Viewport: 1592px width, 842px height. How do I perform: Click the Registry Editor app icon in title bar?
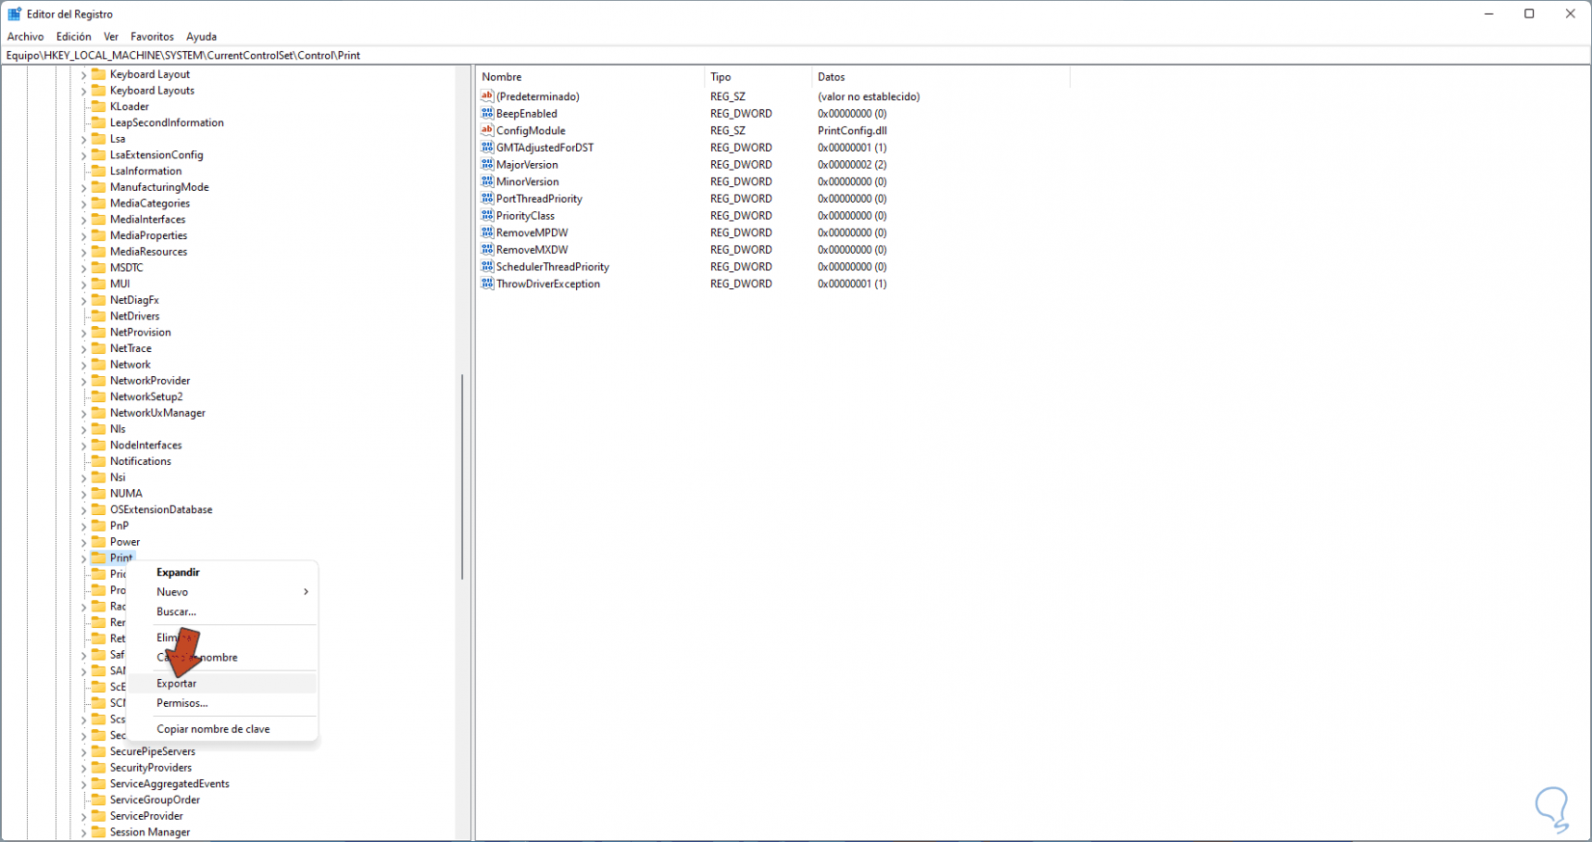pyautogui.click(x=14, y=14)
